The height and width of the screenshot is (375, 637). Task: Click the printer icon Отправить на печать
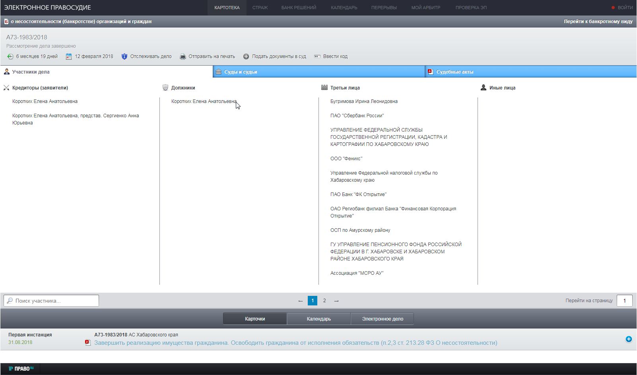click(183, 56)
